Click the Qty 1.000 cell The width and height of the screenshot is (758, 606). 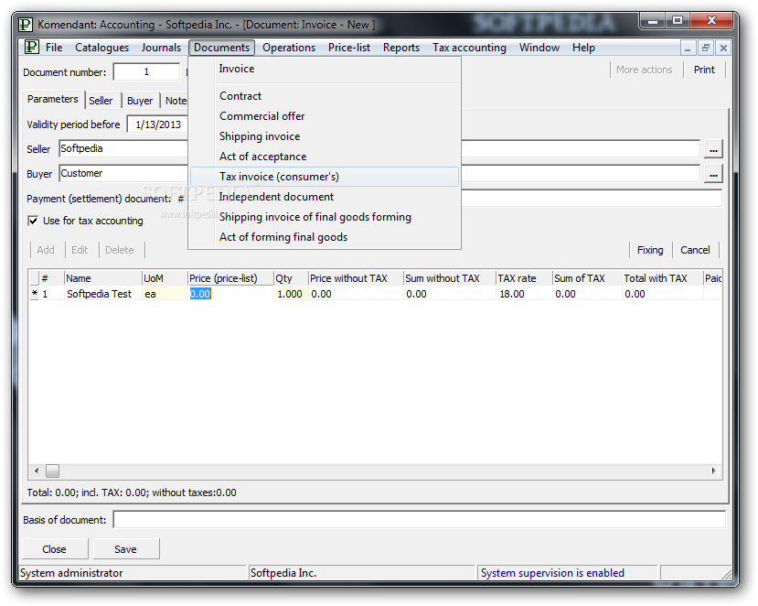(290, 294)
